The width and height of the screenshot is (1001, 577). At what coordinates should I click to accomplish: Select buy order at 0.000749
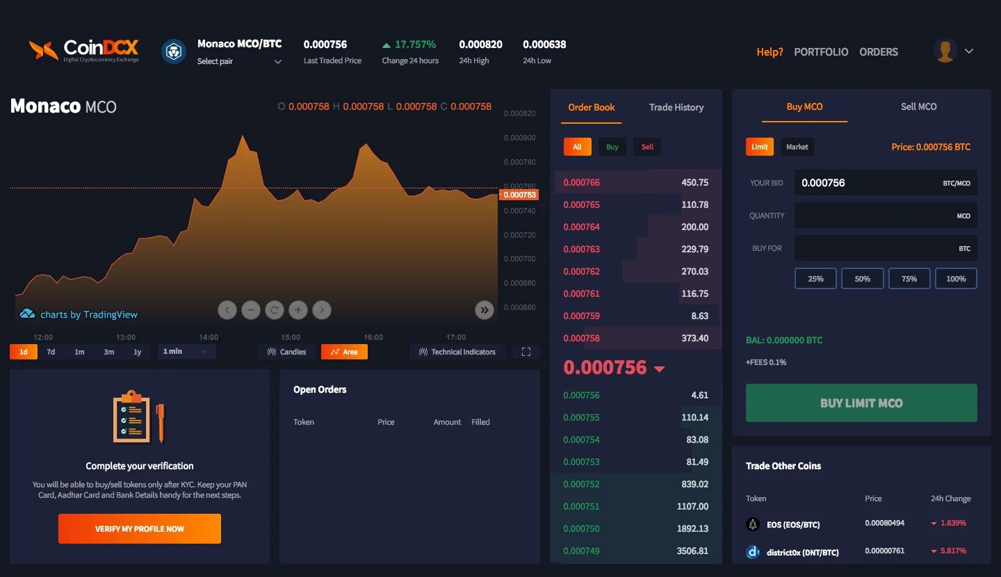[x=636, y=551]
